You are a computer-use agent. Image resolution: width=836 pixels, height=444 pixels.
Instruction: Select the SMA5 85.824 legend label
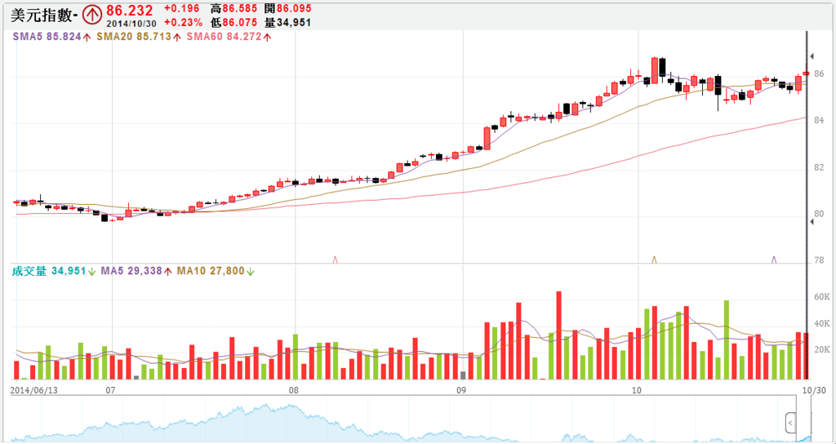46,38
